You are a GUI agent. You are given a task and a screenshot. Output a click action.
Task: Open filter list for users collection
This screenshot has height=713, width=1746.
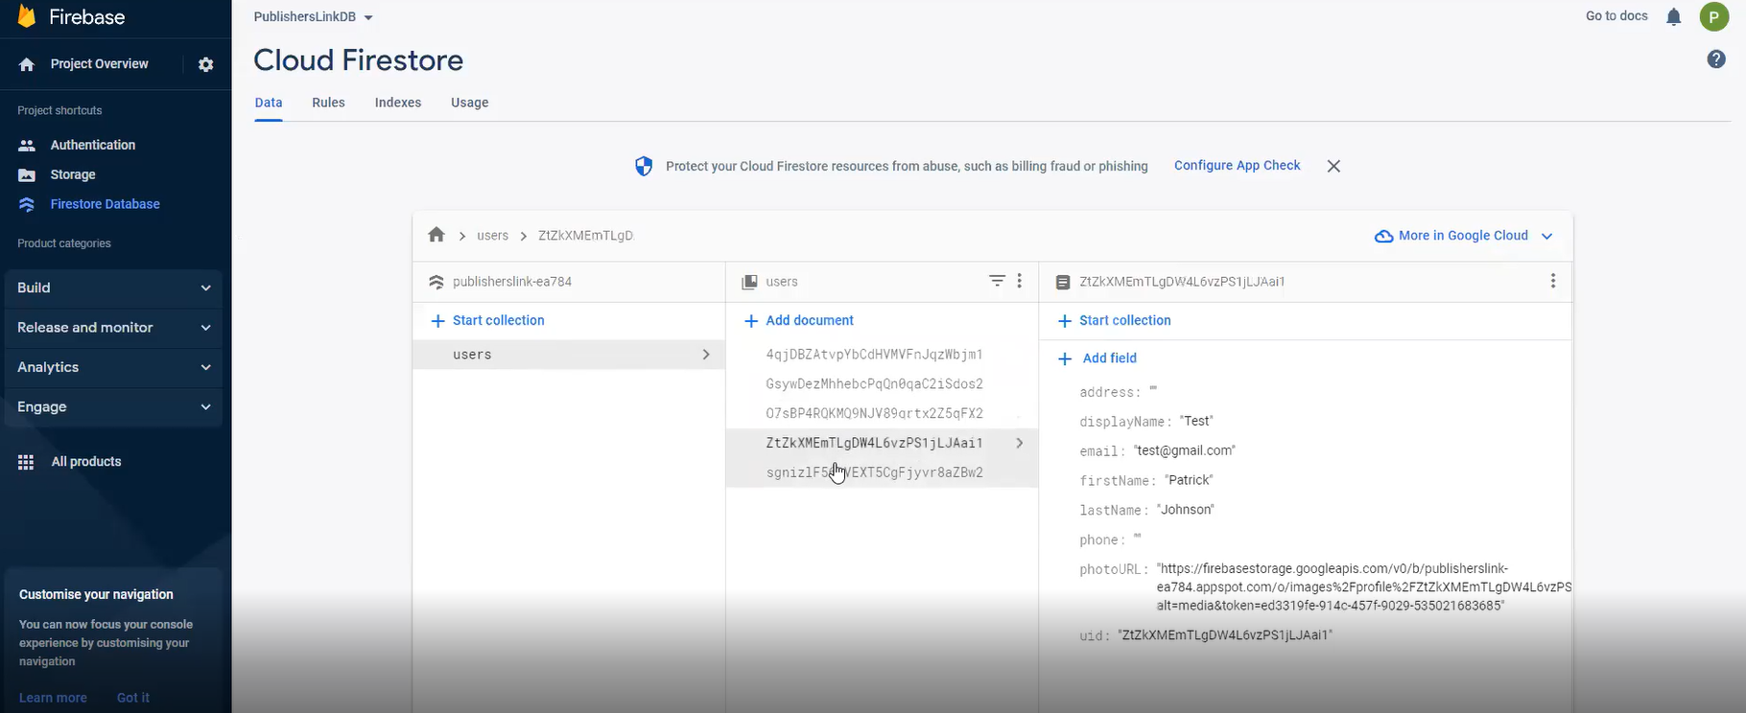[x=998, y=281]
